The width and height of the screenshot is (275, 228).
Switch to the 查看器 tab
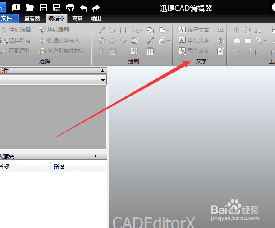tap(32, 18)
